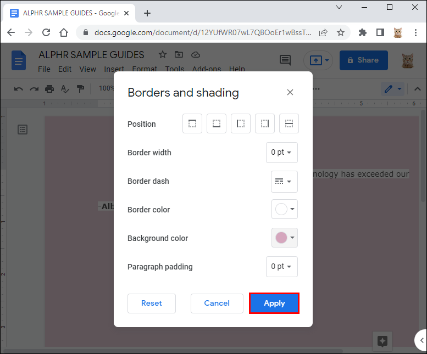The image size is (427, 354).
Task: Select the top border position
Action: tap(192, 123)
